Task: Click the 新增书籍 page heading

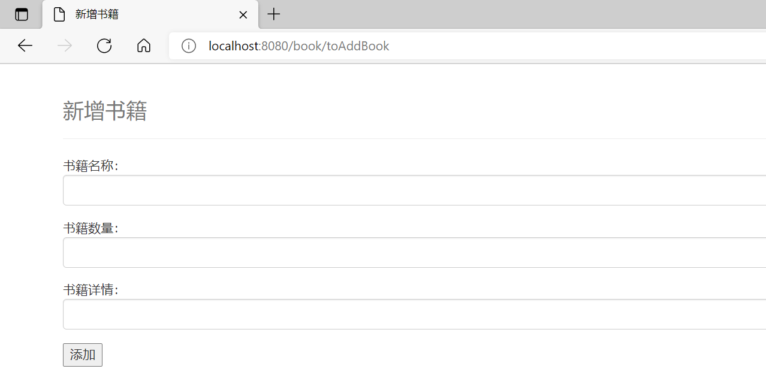Action: [105, 111]
